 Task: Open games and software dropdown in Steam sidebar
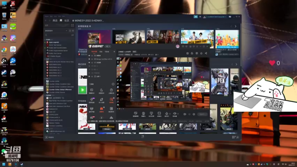[x=56, y=31]
